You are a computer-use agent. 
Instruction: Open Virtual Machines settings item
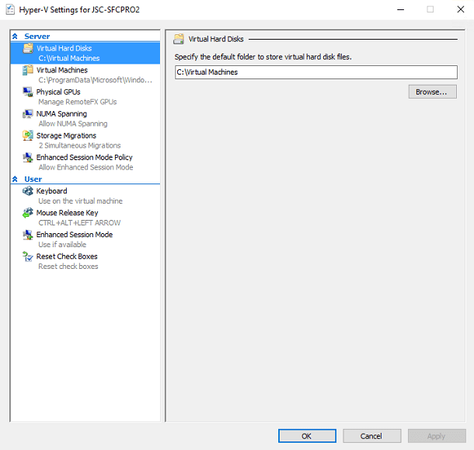pos(85,75)
